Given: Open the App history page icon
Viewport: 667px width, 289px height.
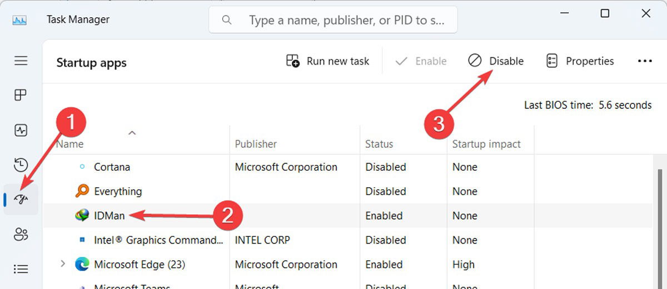Looking at the screenshot, I should (x=21, y=165).
